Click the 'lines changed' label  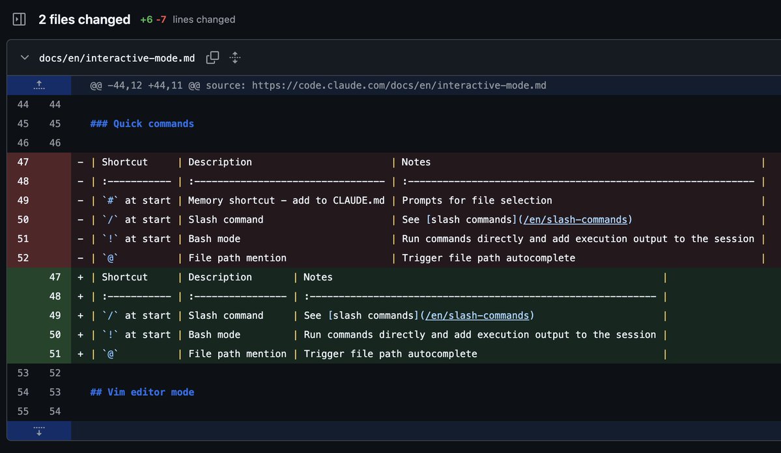204,20
